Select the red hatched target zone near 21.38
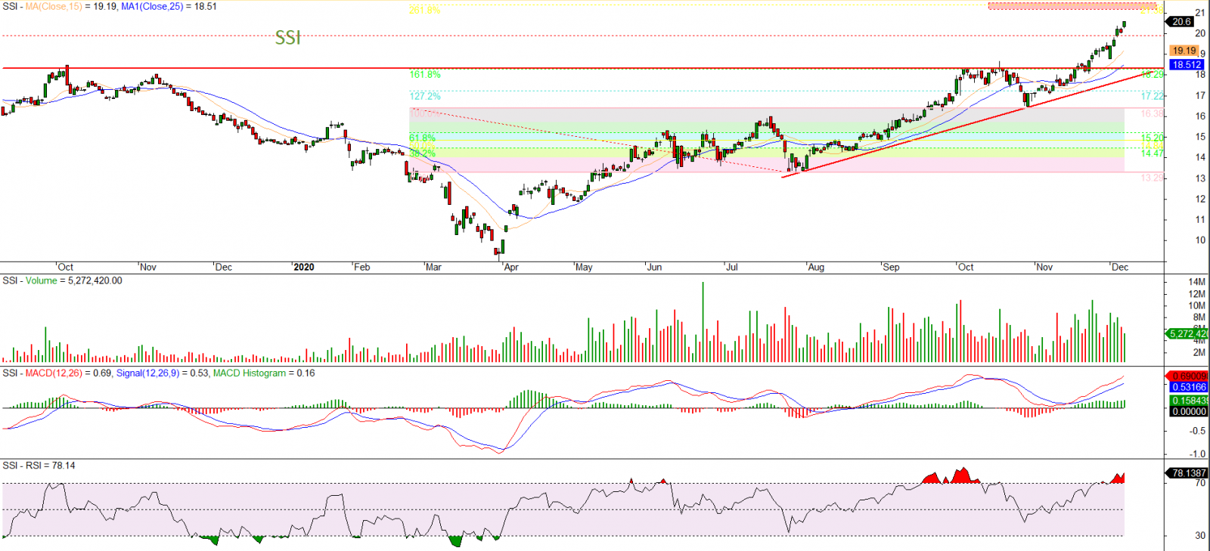This screenshot has height=551, width=1210. tap(1072, 6)
